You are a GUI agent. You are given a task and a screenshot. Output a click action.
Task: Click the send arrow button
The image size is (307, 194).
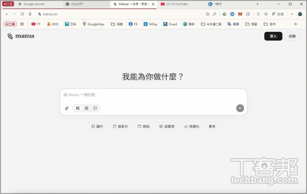coord(240,108)
